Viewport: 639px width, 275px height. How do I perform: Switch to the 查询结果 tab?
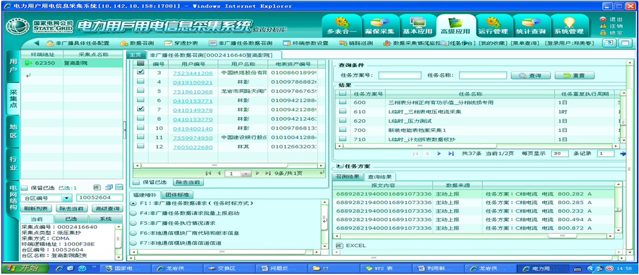tap(379, 176)
